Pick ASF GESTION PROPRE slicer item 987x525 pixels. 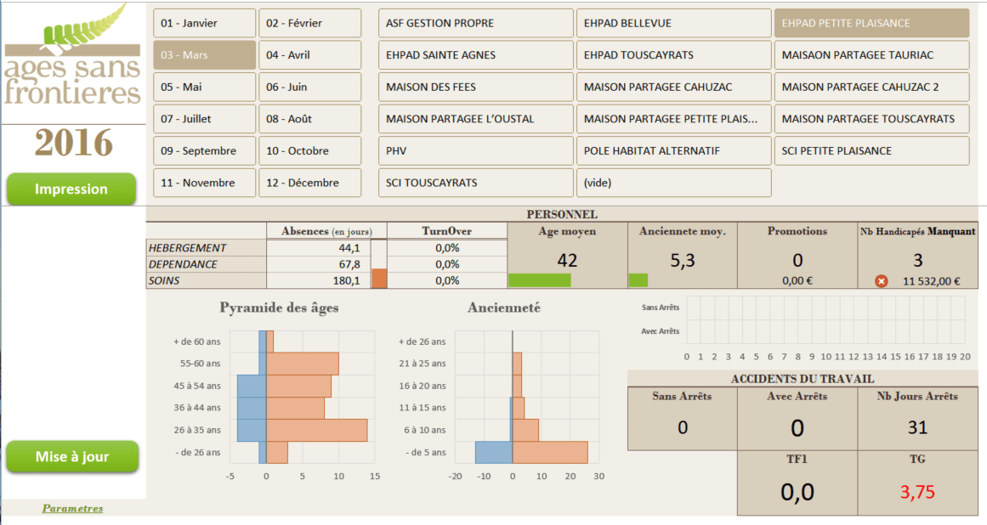475,24
